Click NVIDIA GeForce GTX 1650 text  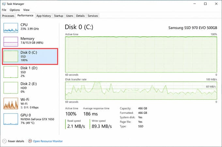point(37,119)
